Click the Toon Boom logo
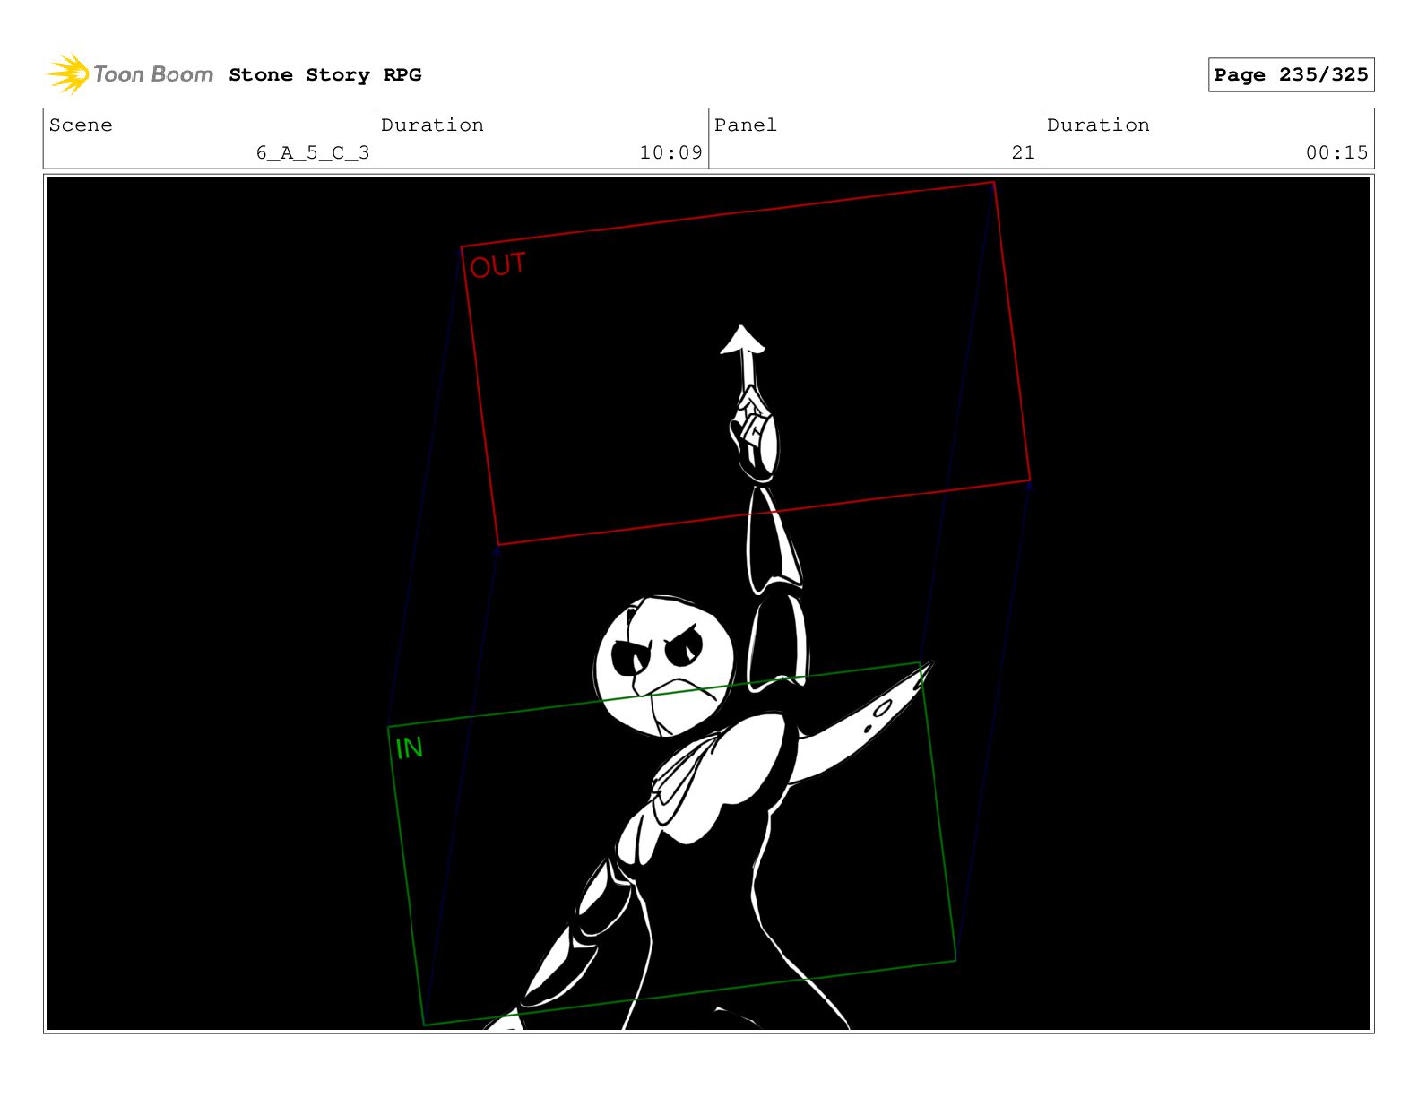 click(x=130, y=74)
